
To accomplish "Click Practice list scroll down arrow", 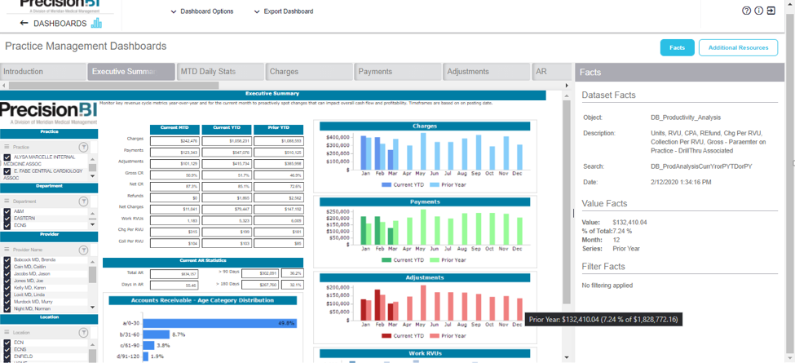I will coord(92,176).
